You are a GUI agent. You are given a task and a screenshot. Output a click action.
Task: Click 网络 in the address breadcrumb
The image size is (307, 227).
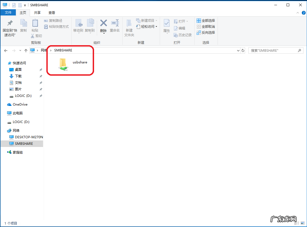click(43, 50)
